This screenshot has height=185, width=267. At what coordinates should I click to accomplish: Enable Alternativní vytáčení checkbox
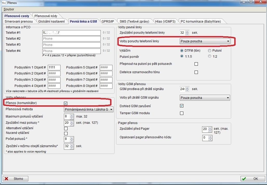click(66, 128)
